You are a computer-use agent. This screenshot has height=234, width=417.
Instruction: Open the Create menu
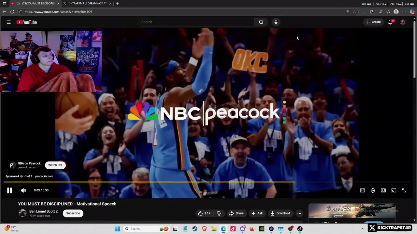pos(373,22)
